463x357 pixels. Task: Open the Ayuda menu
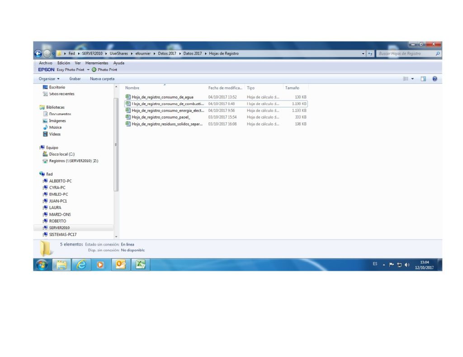pos(119,63)
